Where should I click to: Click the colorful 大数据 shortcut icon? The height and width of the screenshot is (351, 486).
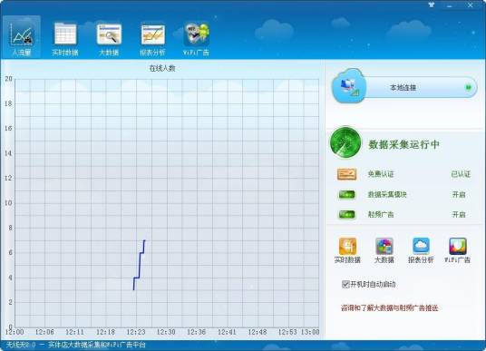point(384,246)
